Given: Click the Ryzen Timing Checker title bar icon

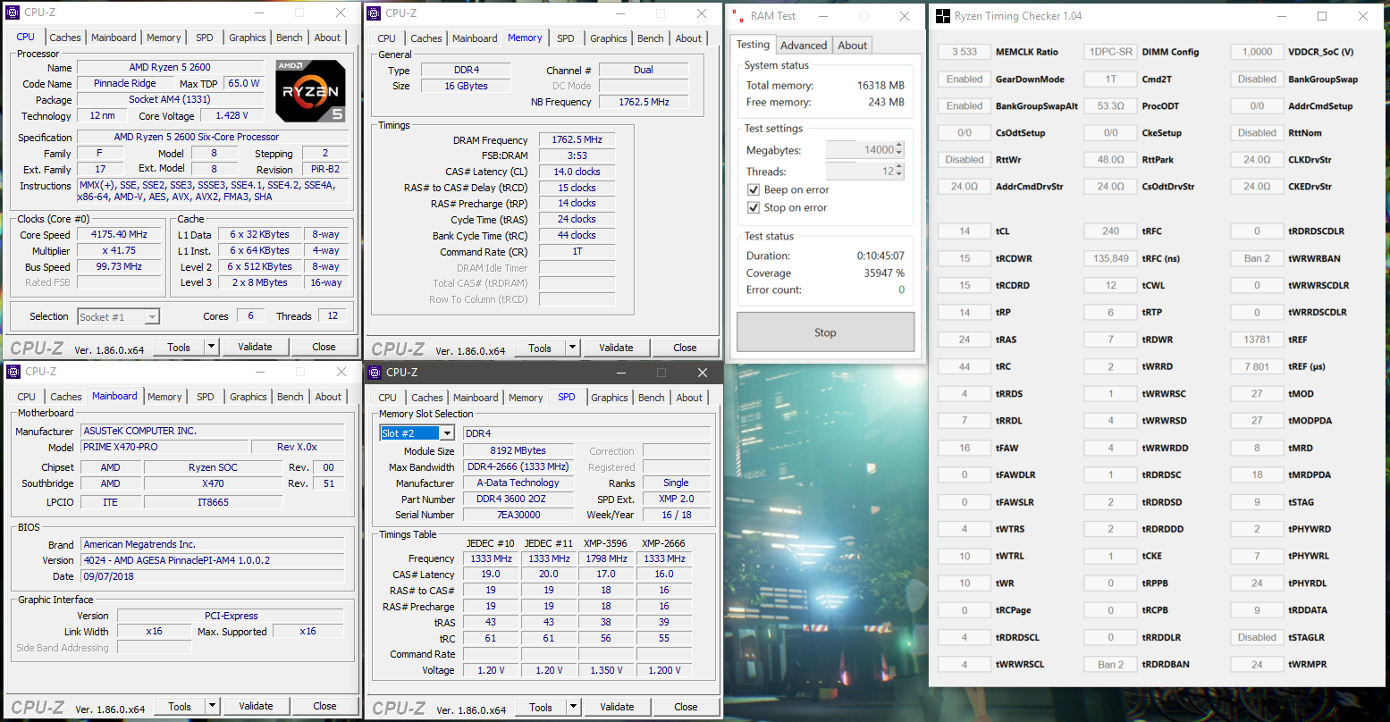Looking at the screenshot, I should [942, 16].
